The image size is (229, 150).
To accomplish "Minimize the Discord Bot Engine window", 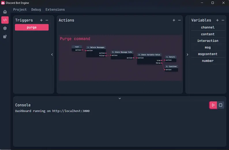I will (202, 3).
